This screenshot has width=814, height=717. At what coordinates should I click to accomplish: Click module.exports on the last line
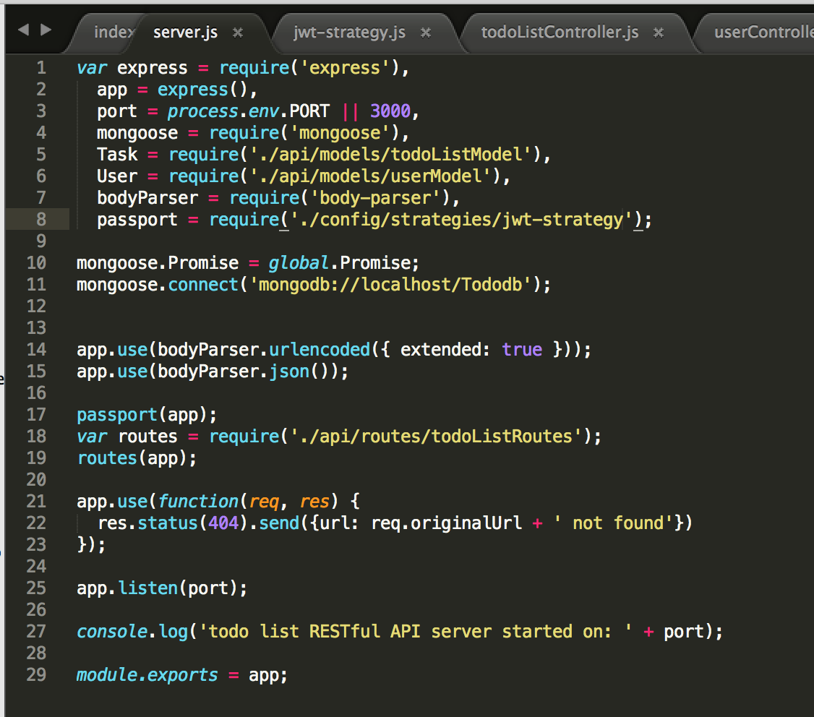coord(145,674)
